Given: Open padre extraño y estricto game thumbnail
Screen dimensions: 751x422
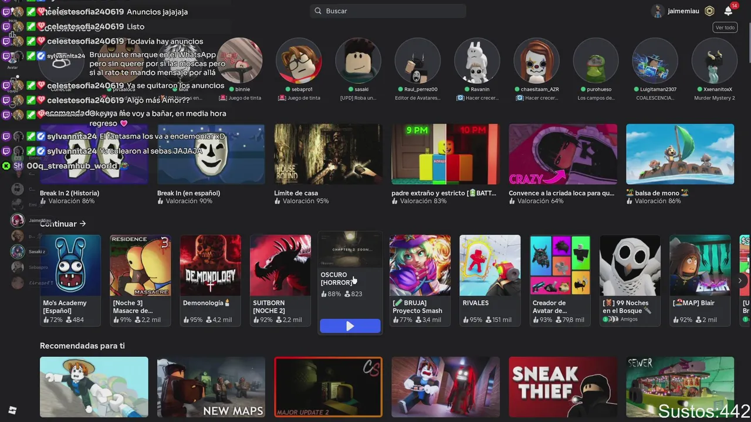Looking at the screenshot, I should click(445, 154).
